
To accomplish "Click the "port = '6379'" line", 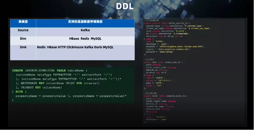I will [155, 83].
